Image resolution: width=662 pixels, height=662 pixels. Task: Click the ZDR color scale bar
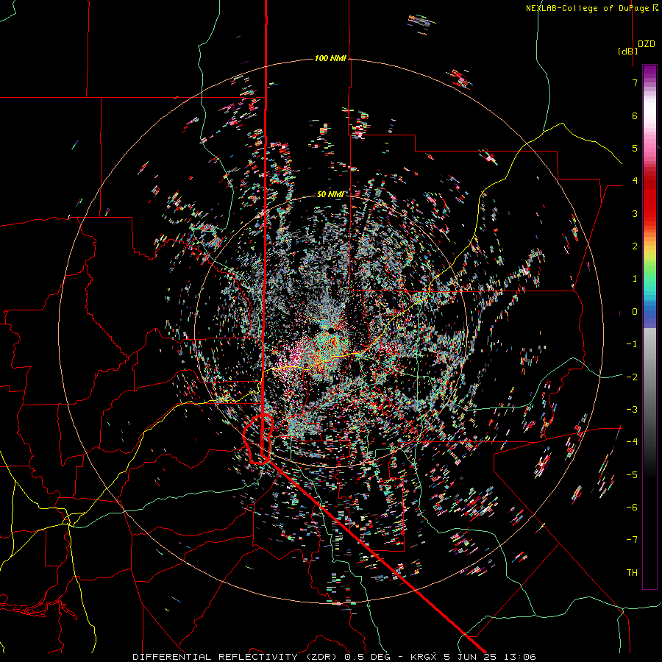[x=649, y=327]
